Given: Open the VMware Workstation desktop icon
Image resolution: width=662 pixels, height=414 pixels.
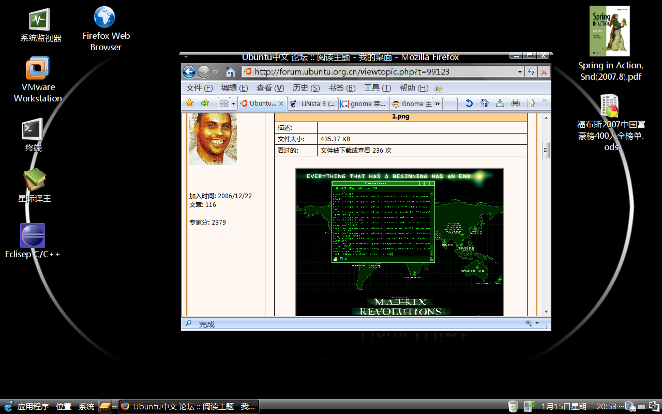Looking at the screenshot, I should 38,80.
